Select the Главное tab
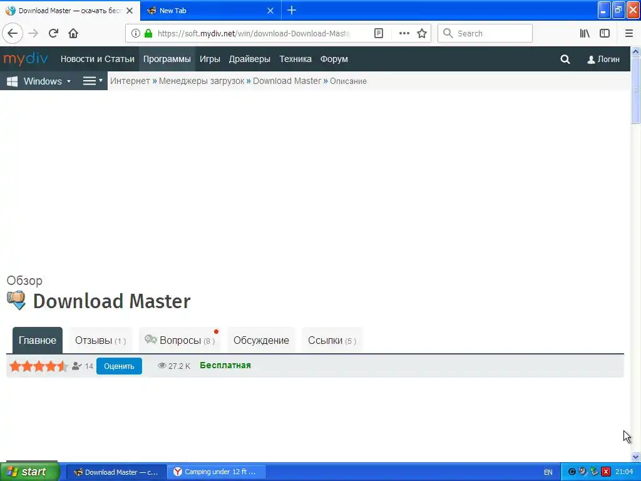The height and width of the screenshot is (481, 641). 38,340
